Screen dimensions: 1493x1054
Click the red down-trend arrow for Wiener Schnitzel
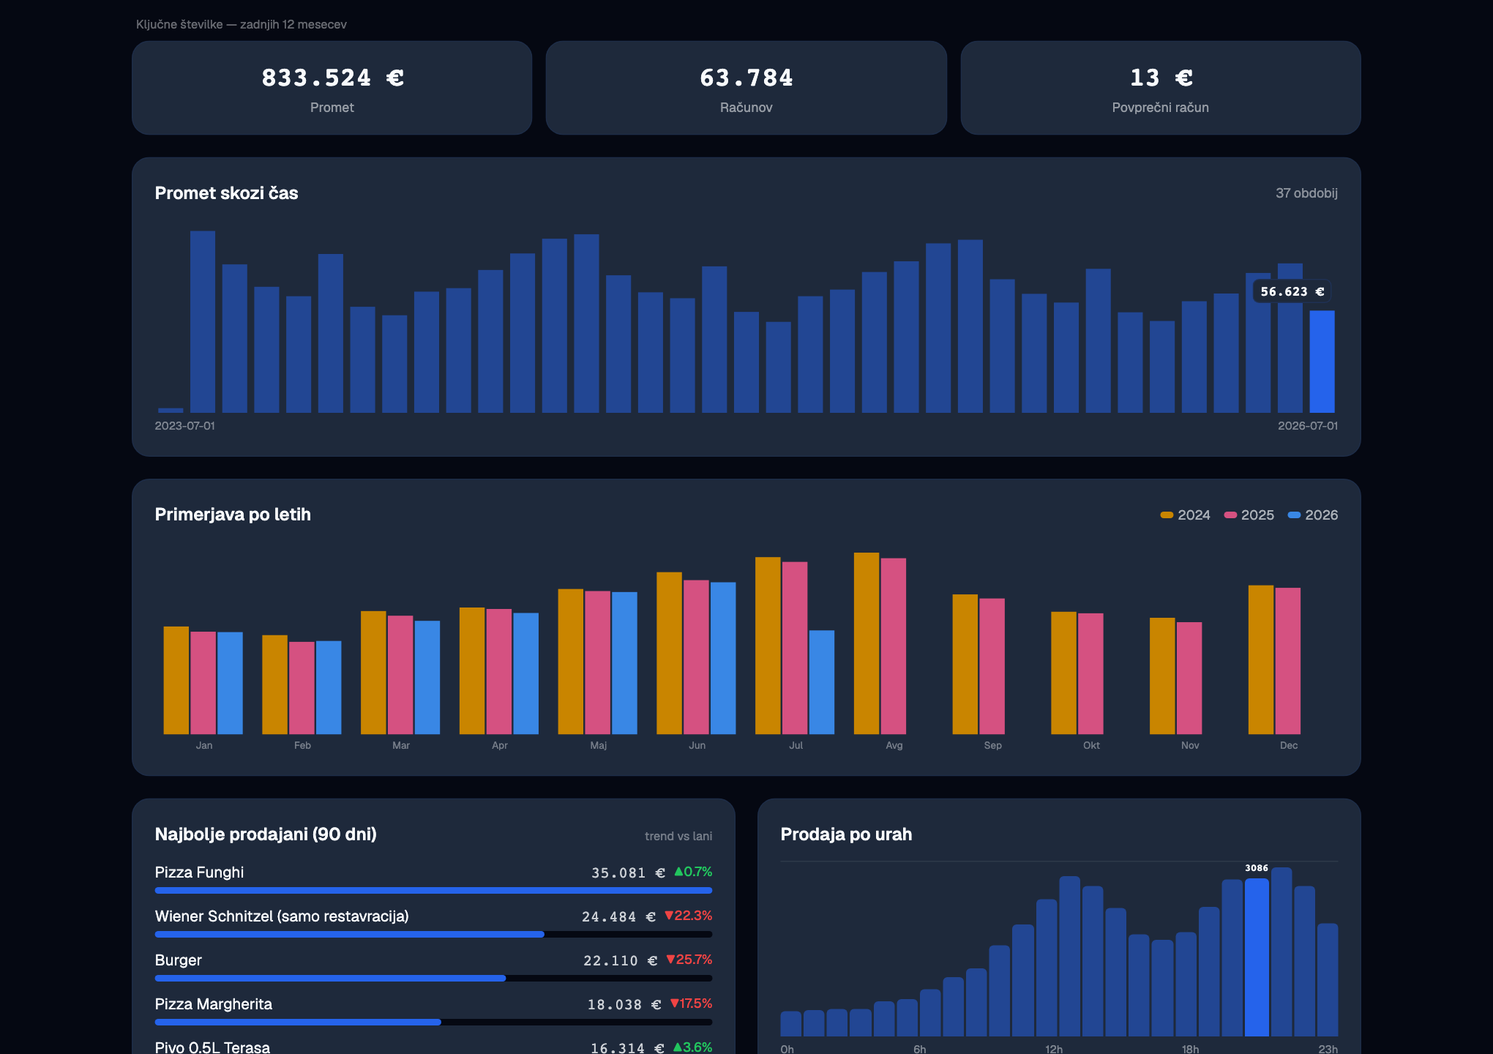tap(669, 916)
